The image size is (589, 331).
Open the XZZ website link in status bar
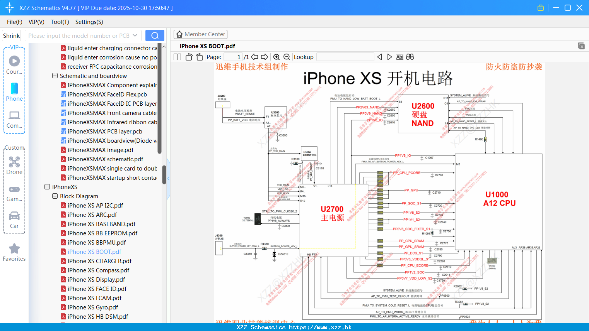pos(294,327)
